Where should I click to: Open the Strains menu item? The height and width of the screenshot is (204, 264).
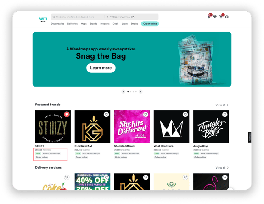[135, 24]
